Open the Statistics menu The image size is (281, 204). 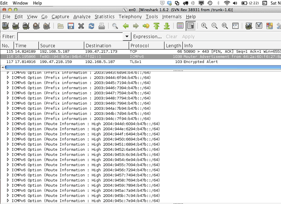coord(104,17)
